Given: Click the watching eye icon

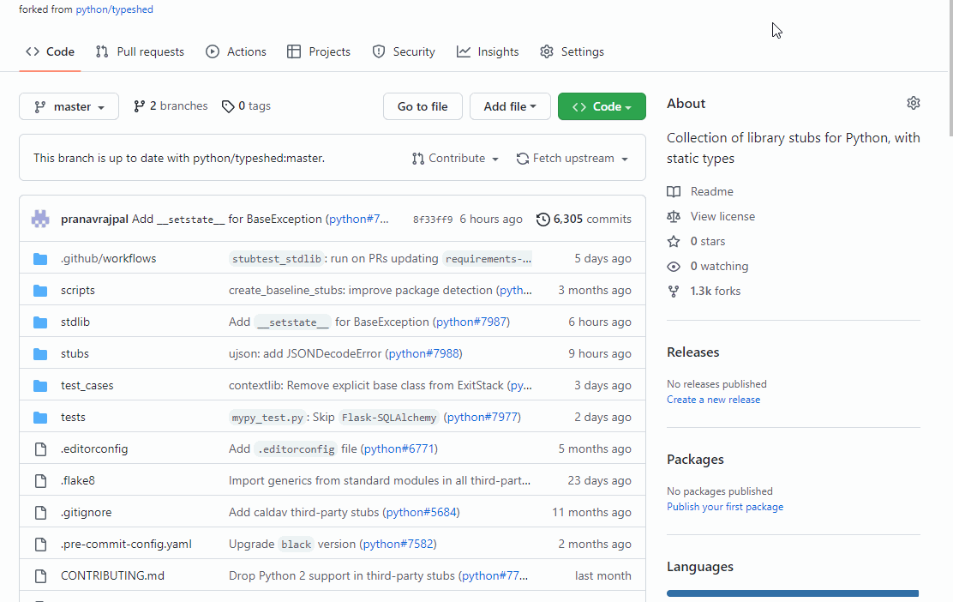Looking at the screenshot, I should tap(674, 266).
